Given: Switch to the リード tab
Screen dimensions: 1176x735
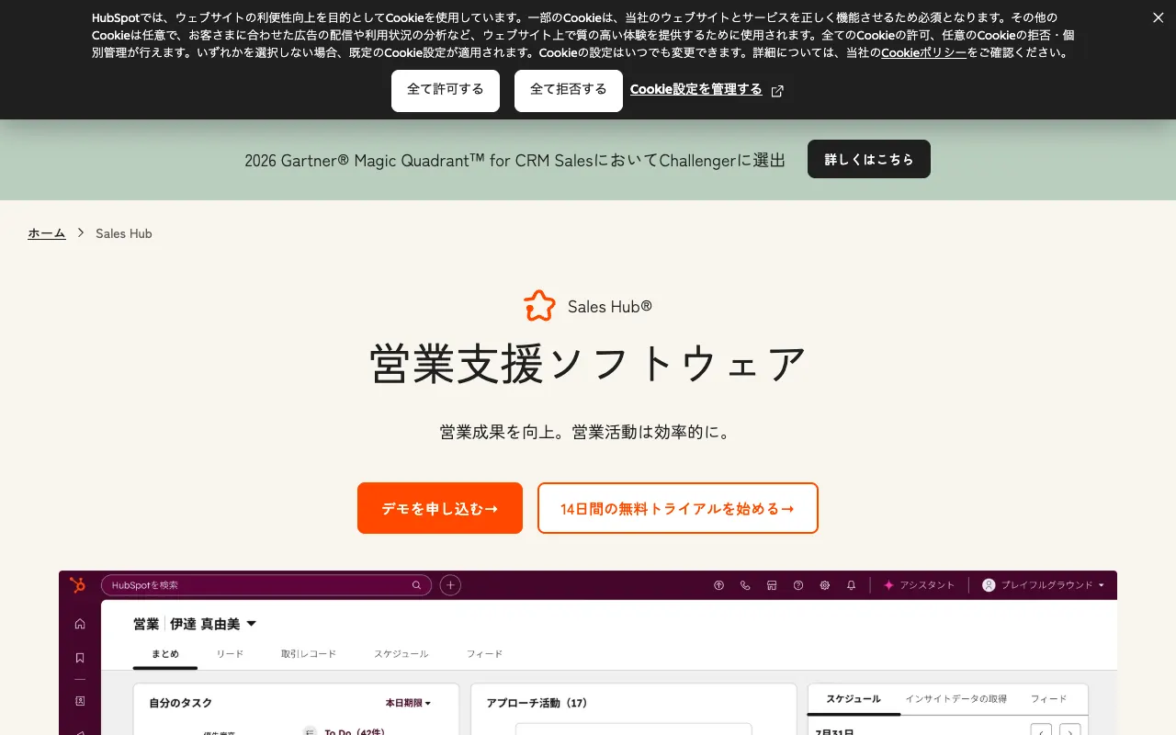Looking at the screenshot, I should coord(231,654).
